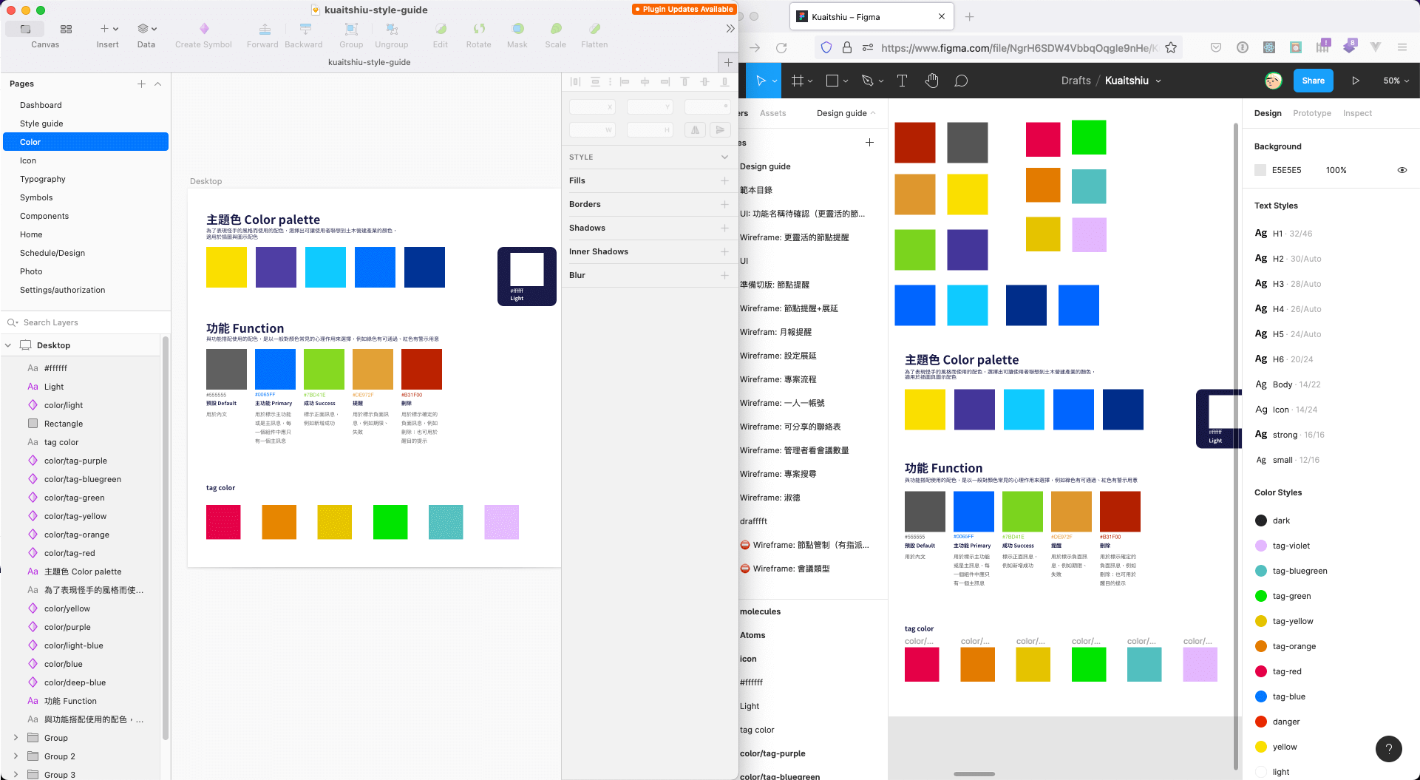Select the Rectangle shape tool in Figma
1420x780 pixels.
pos(832,81)
